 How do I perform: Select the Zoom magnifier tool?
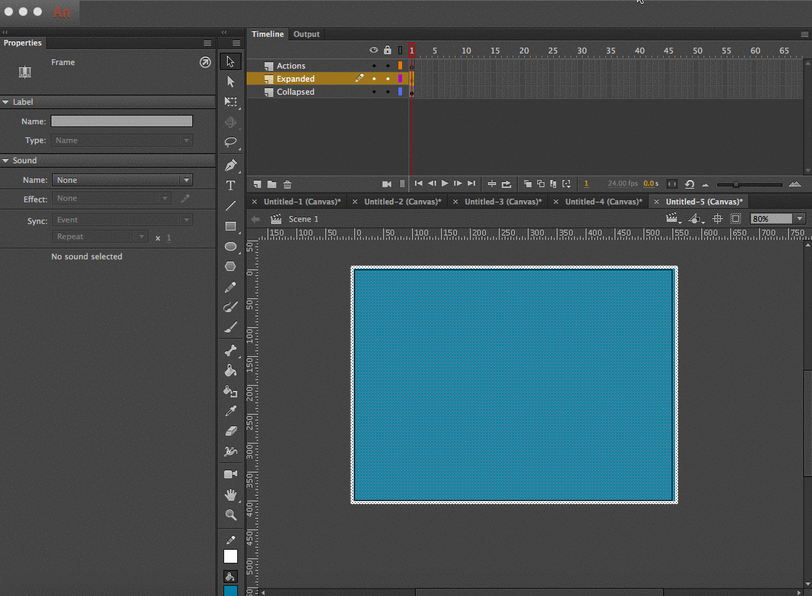click(231, 515)
